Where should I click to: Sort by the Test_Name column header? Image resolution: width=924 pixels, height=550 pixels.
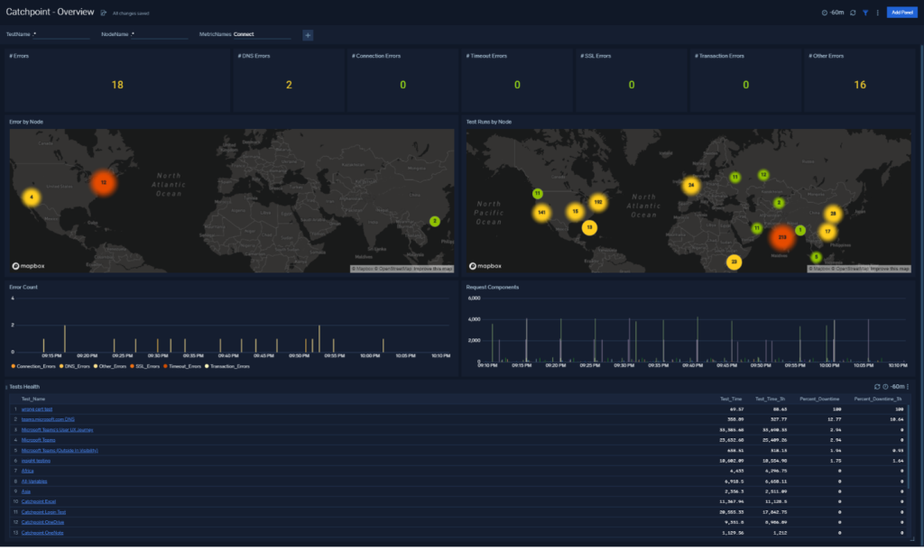point(33,399)
